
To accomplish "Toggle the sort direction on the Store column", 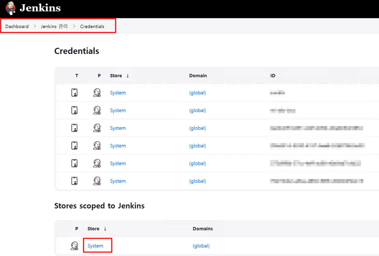I will (117, 75).
